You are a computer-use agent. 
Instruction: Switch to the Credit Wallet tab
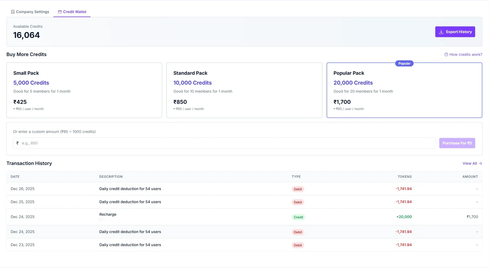72,12
